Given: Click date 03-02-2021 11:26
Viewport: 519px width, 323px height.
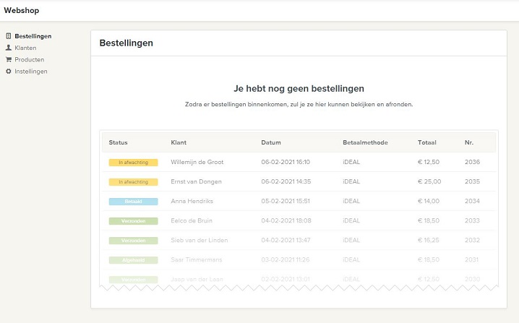Looking at the screenshot, I should pyautogui.click(x=286, y=259).
